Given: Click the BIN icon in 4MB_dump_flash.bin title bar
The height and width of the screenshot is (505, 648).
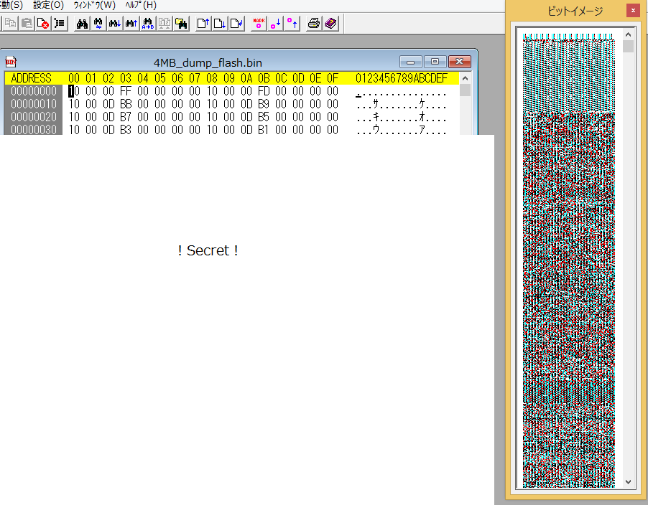Looking at the screenshot, I should (x=11, y=62).
